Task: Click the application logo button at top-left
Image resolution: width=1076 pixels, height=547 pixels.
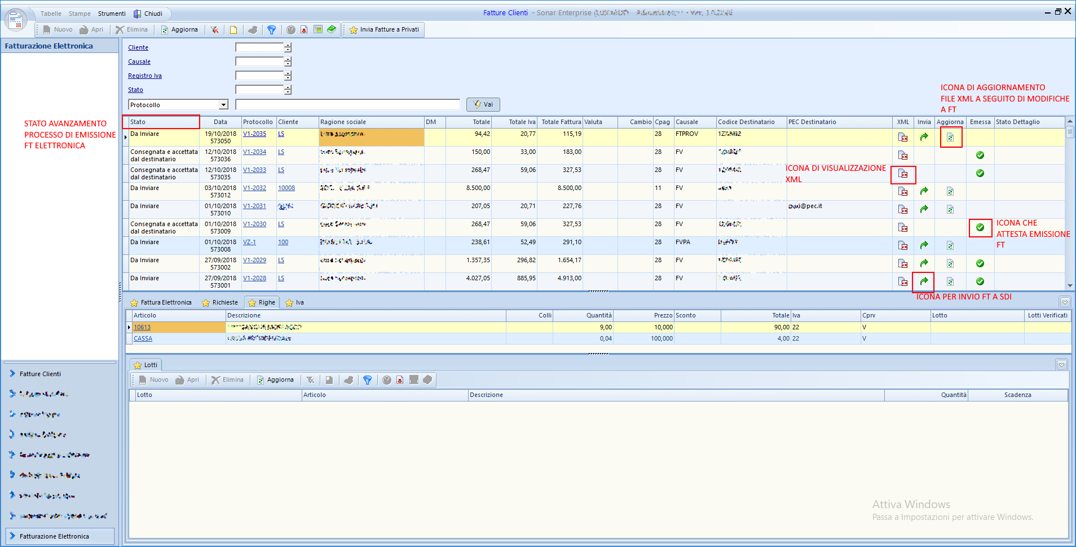Action: pyautogui.click(x=16, y=20)
